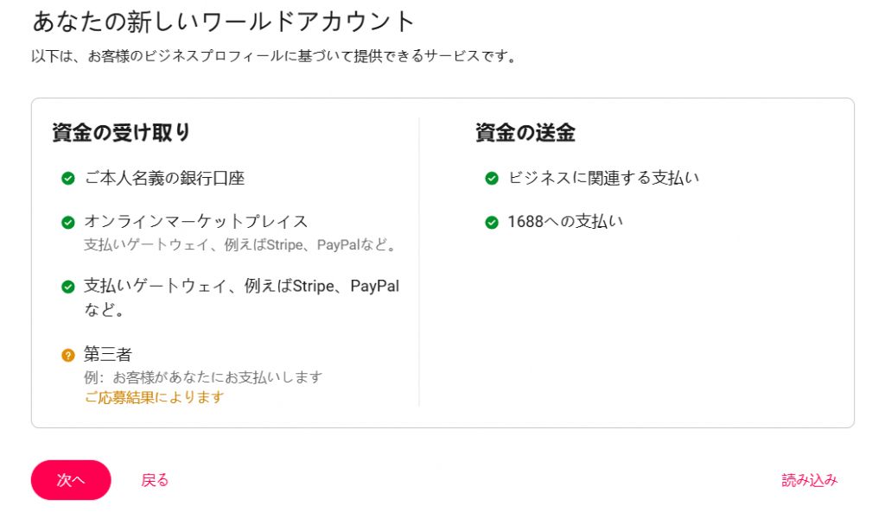885x531 pixels.
Task: Click the orange question mark icon beside 第三者
Action: [x=67, y=355]
